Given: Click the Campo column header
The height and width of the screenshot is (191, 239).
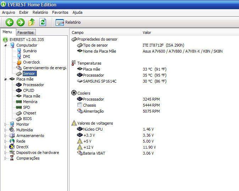Looking at the screenshot, I should [78, 32].
